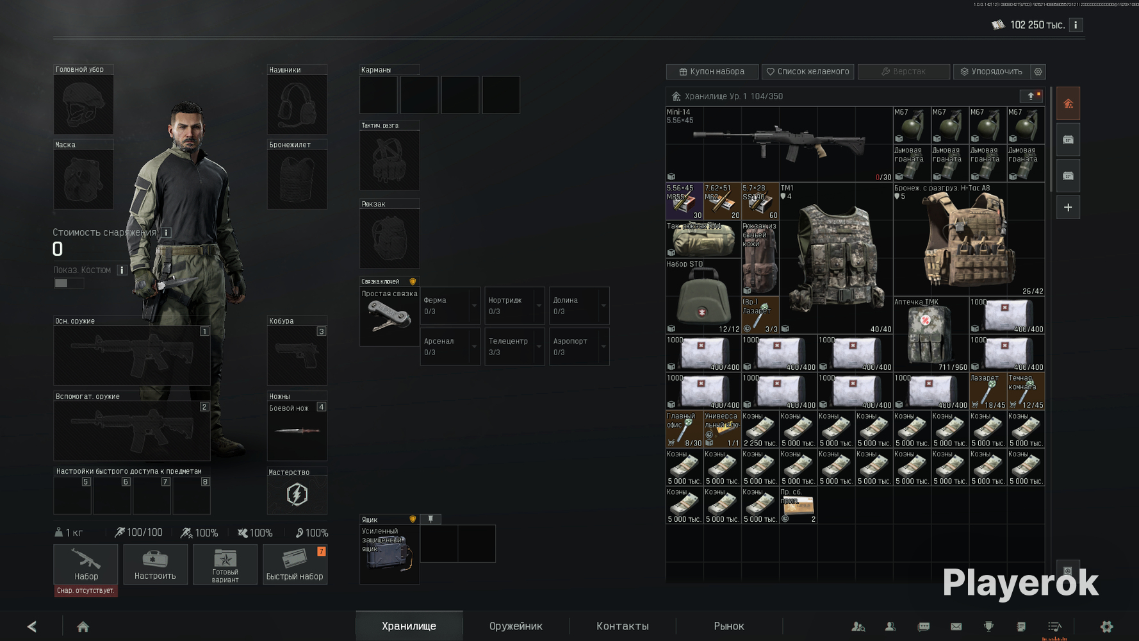The image size is (1139, 641).
Task: Switch to the Рынок tab
Action: pyautogui.click(x=729, y=626)
